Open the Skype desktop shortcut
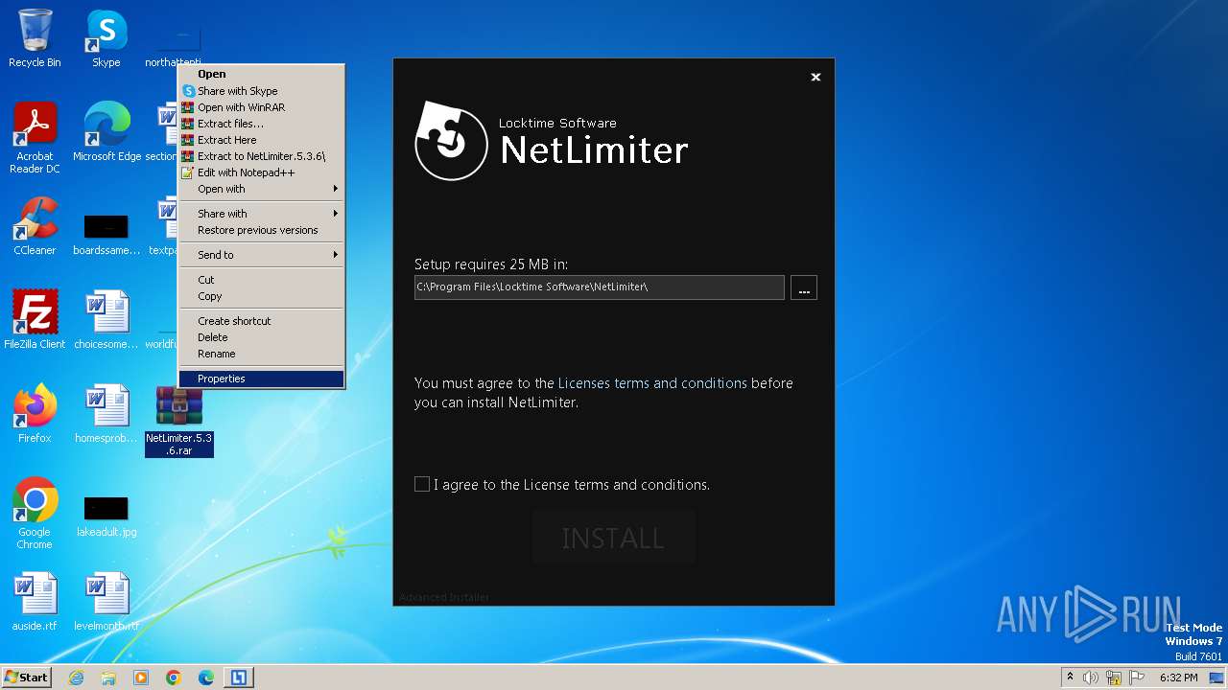The height and width of the screenshot is (690, 1228). click(106, 38)
